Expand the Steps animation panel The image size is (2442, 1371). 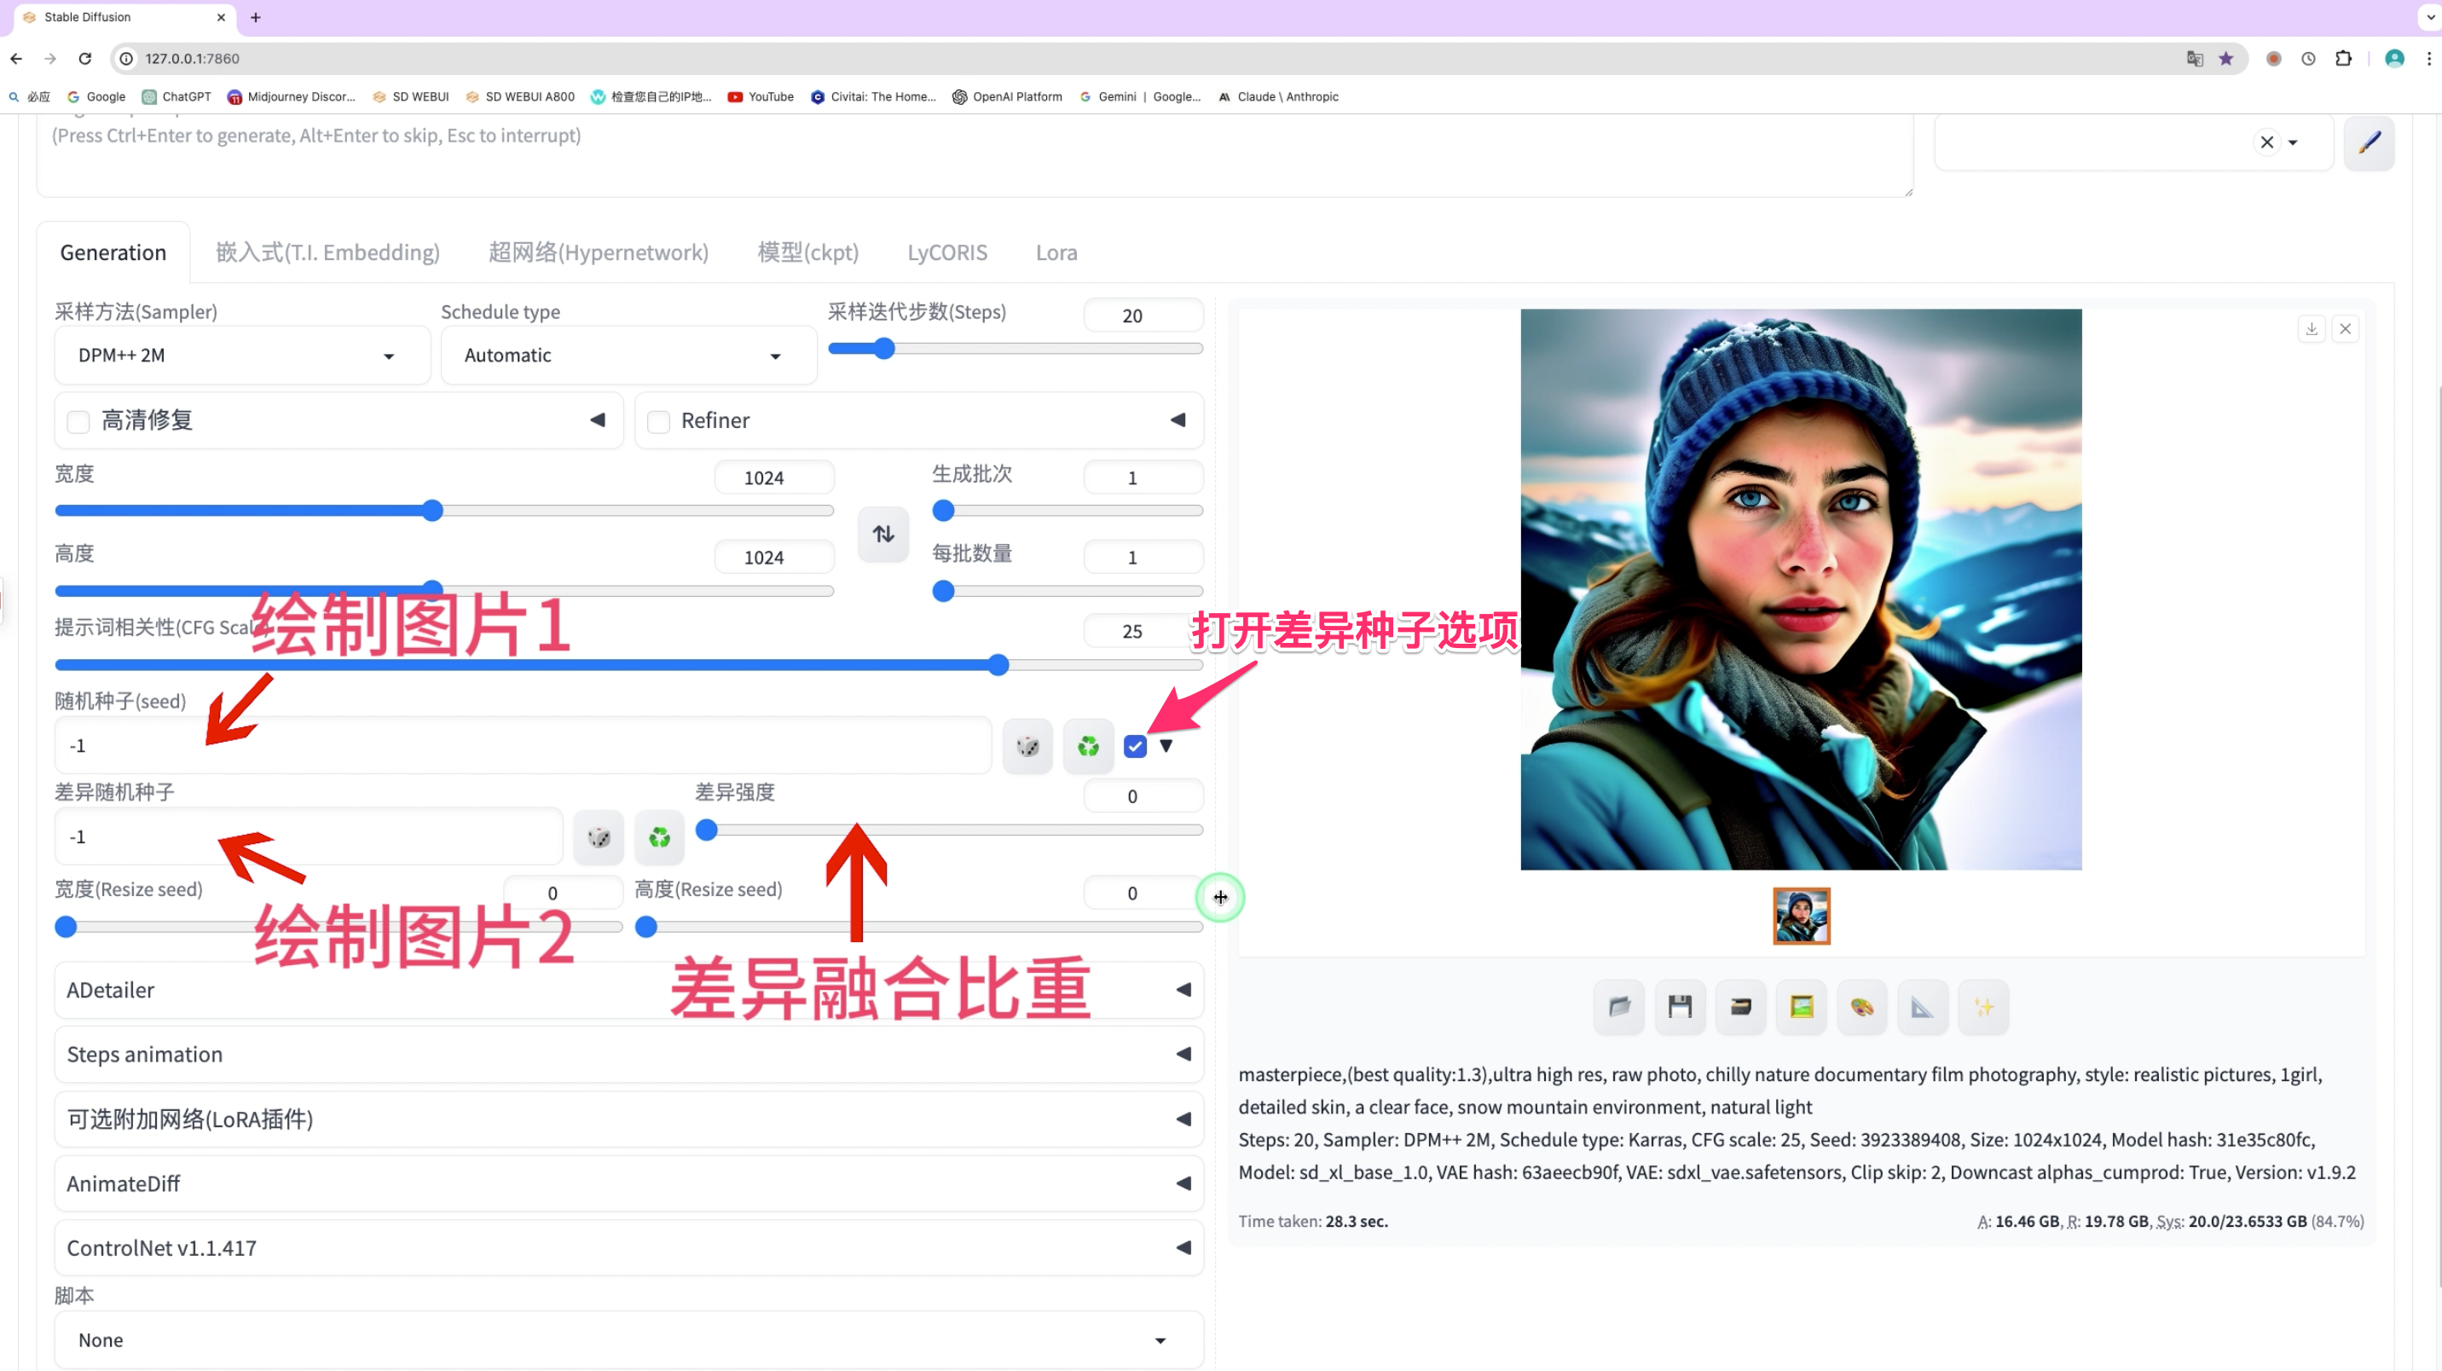[628, 1055]
